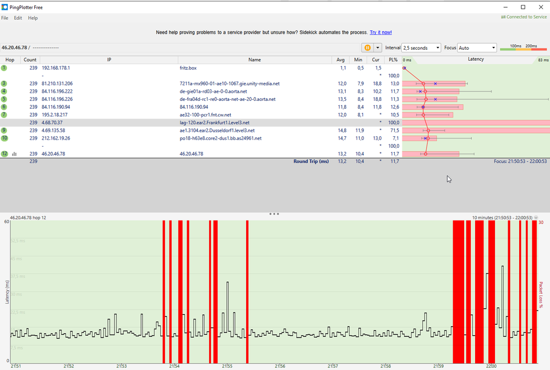Click IP 84.116.196.226
550x370 pixels.
57,99
